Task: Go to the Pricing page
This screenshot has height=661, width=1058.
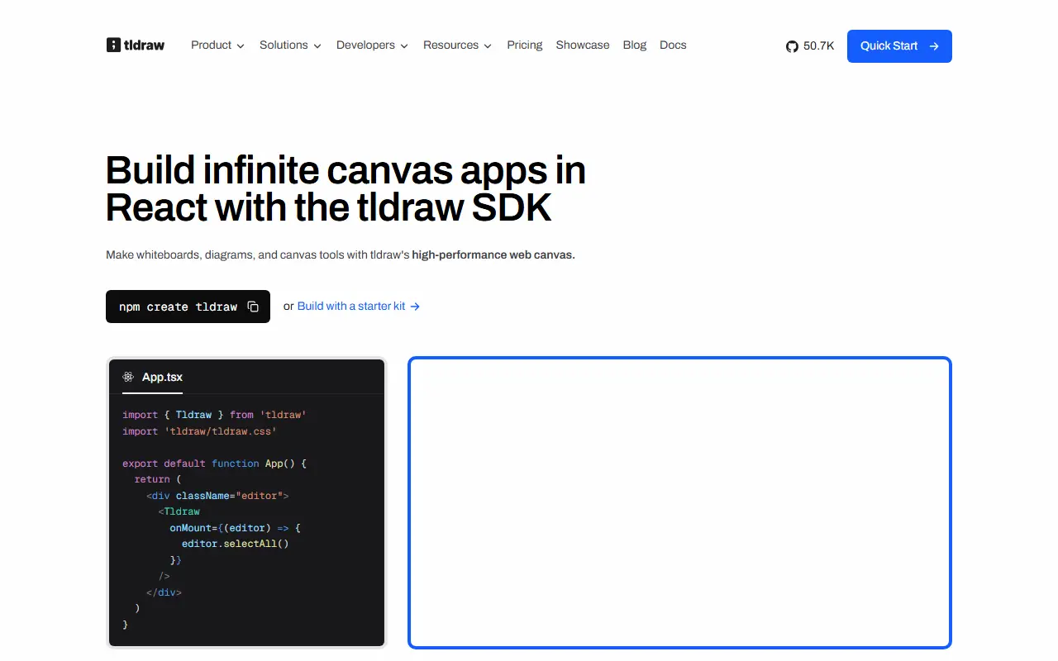Action: [x=525, y=45]
